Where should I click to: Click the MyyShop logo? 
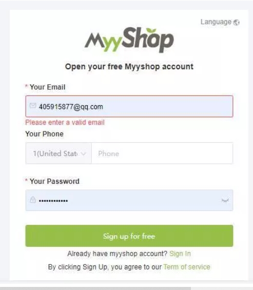coord(129,40)
